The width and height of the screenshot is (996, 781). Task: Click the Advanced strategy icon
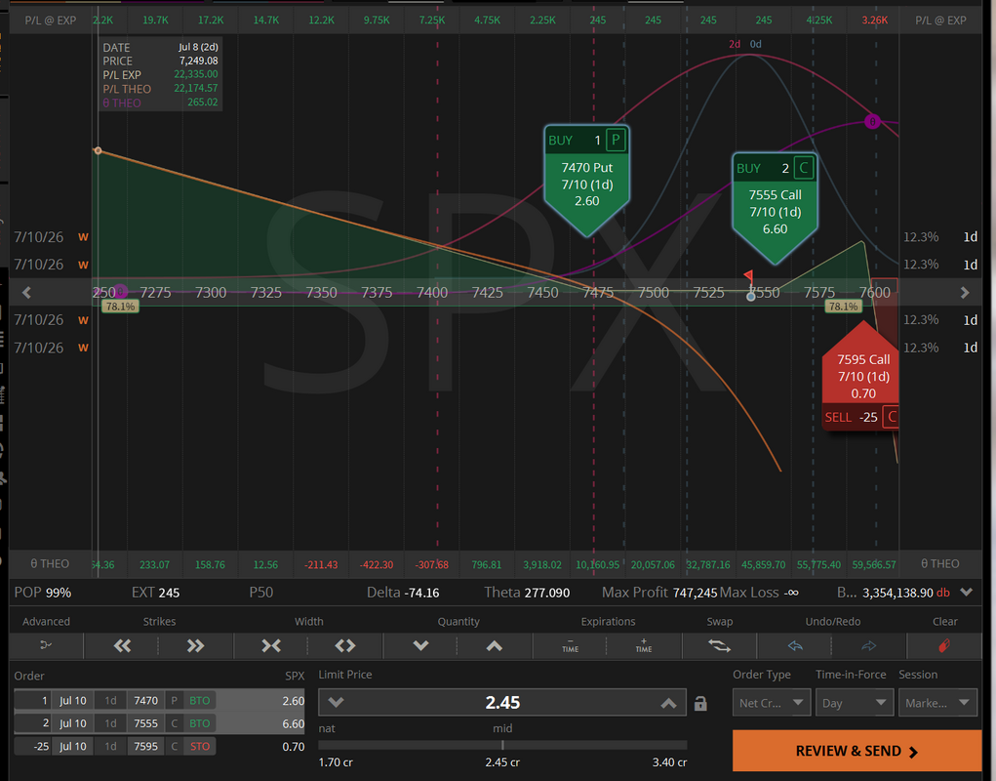(x=46, y=645)
